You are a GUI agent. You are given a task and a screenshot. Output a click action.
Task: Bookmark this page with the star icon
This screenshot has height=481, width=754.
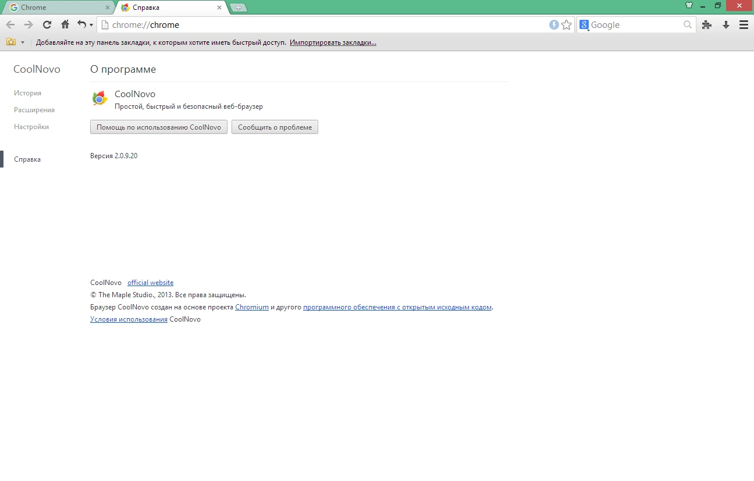coord(566,25)
